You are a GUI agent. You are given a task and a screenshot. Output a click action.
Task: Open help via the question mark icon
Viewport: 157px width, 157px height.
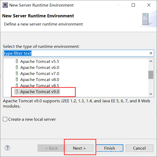[7, 148]
